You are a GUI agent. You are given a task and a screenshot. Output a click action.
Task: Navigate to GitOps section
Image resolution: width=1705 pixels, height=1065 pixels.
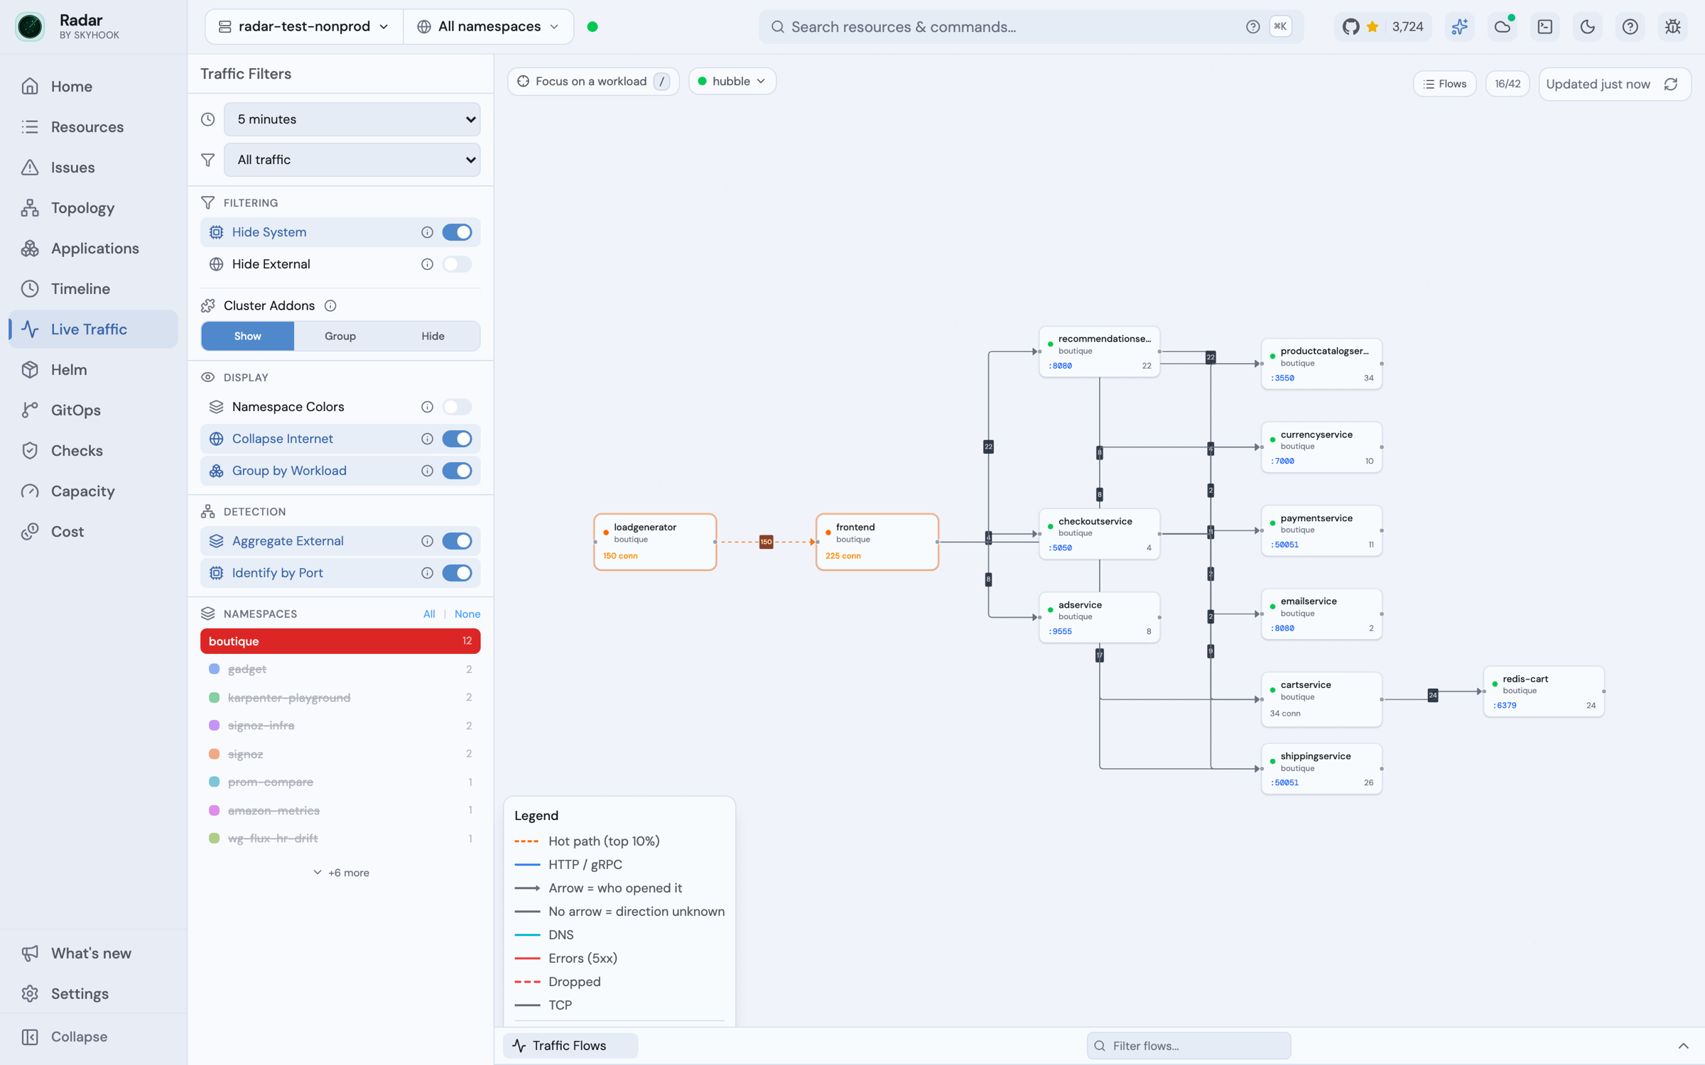point(93,410)
